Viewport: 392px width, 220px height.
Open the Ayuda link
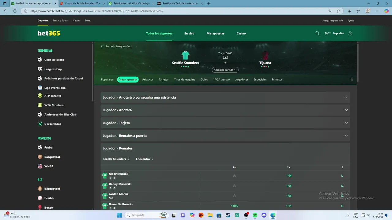(x=351, y=20)
